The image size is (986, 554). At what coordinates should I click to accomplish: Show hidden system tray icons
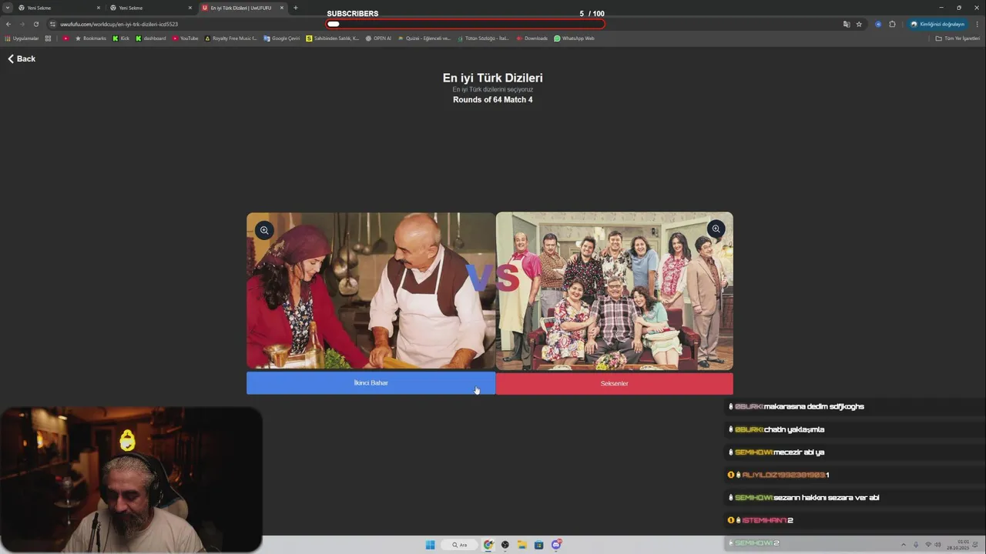[x=904, y=545]
